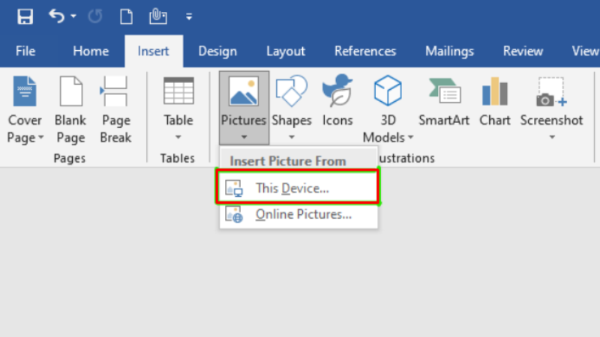The width and height of the screenshot is (600, 337).
Task: Click the Icons button with duck image
Action: [337, 101]
